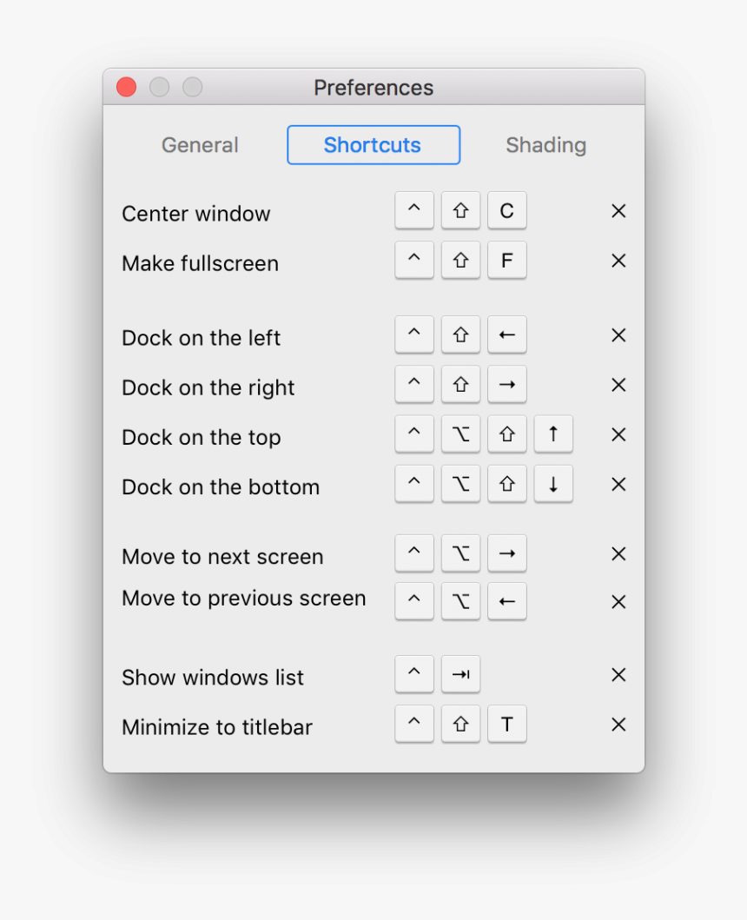The image size is (747, 920).
Task: Click the T key of Minimize to titlebar
Action: [507, 725]
